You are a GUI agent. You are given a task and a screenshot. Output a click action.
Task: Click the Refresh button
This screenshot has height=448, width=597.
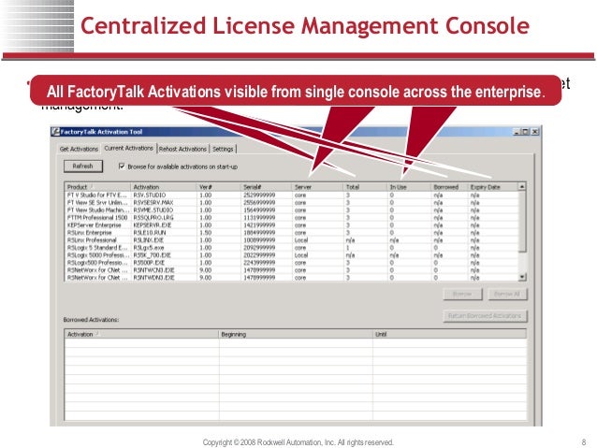pyautogui.click(x=83, y=166)
